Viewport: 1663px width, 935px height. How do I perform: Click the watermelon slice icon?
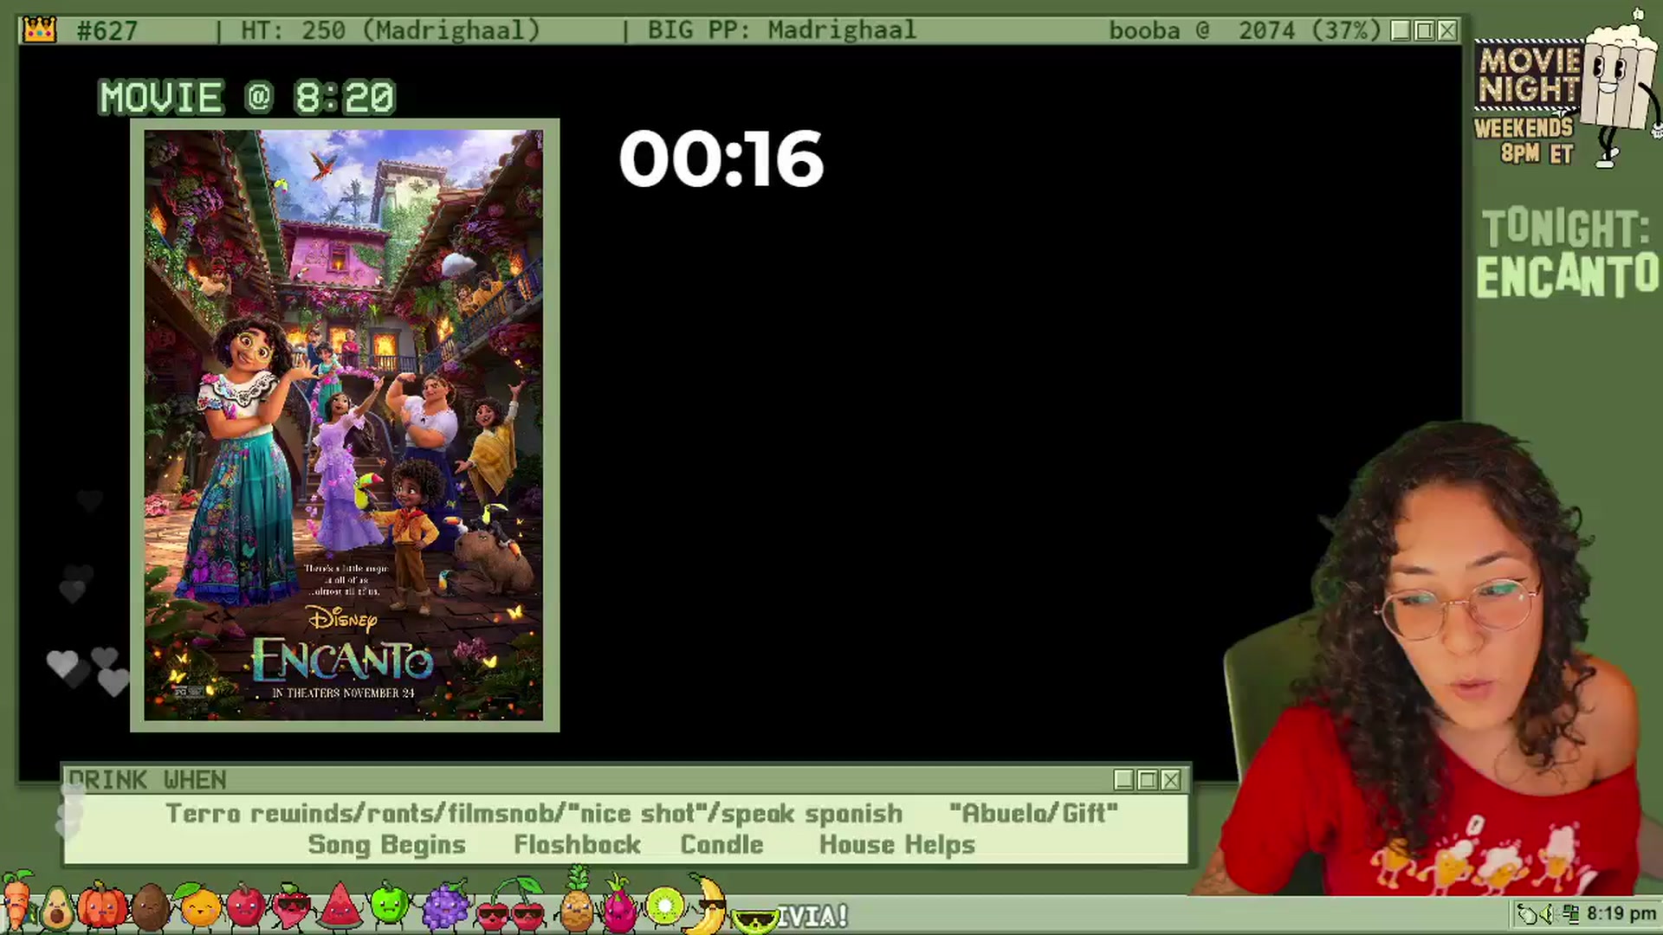pos(340,907)
